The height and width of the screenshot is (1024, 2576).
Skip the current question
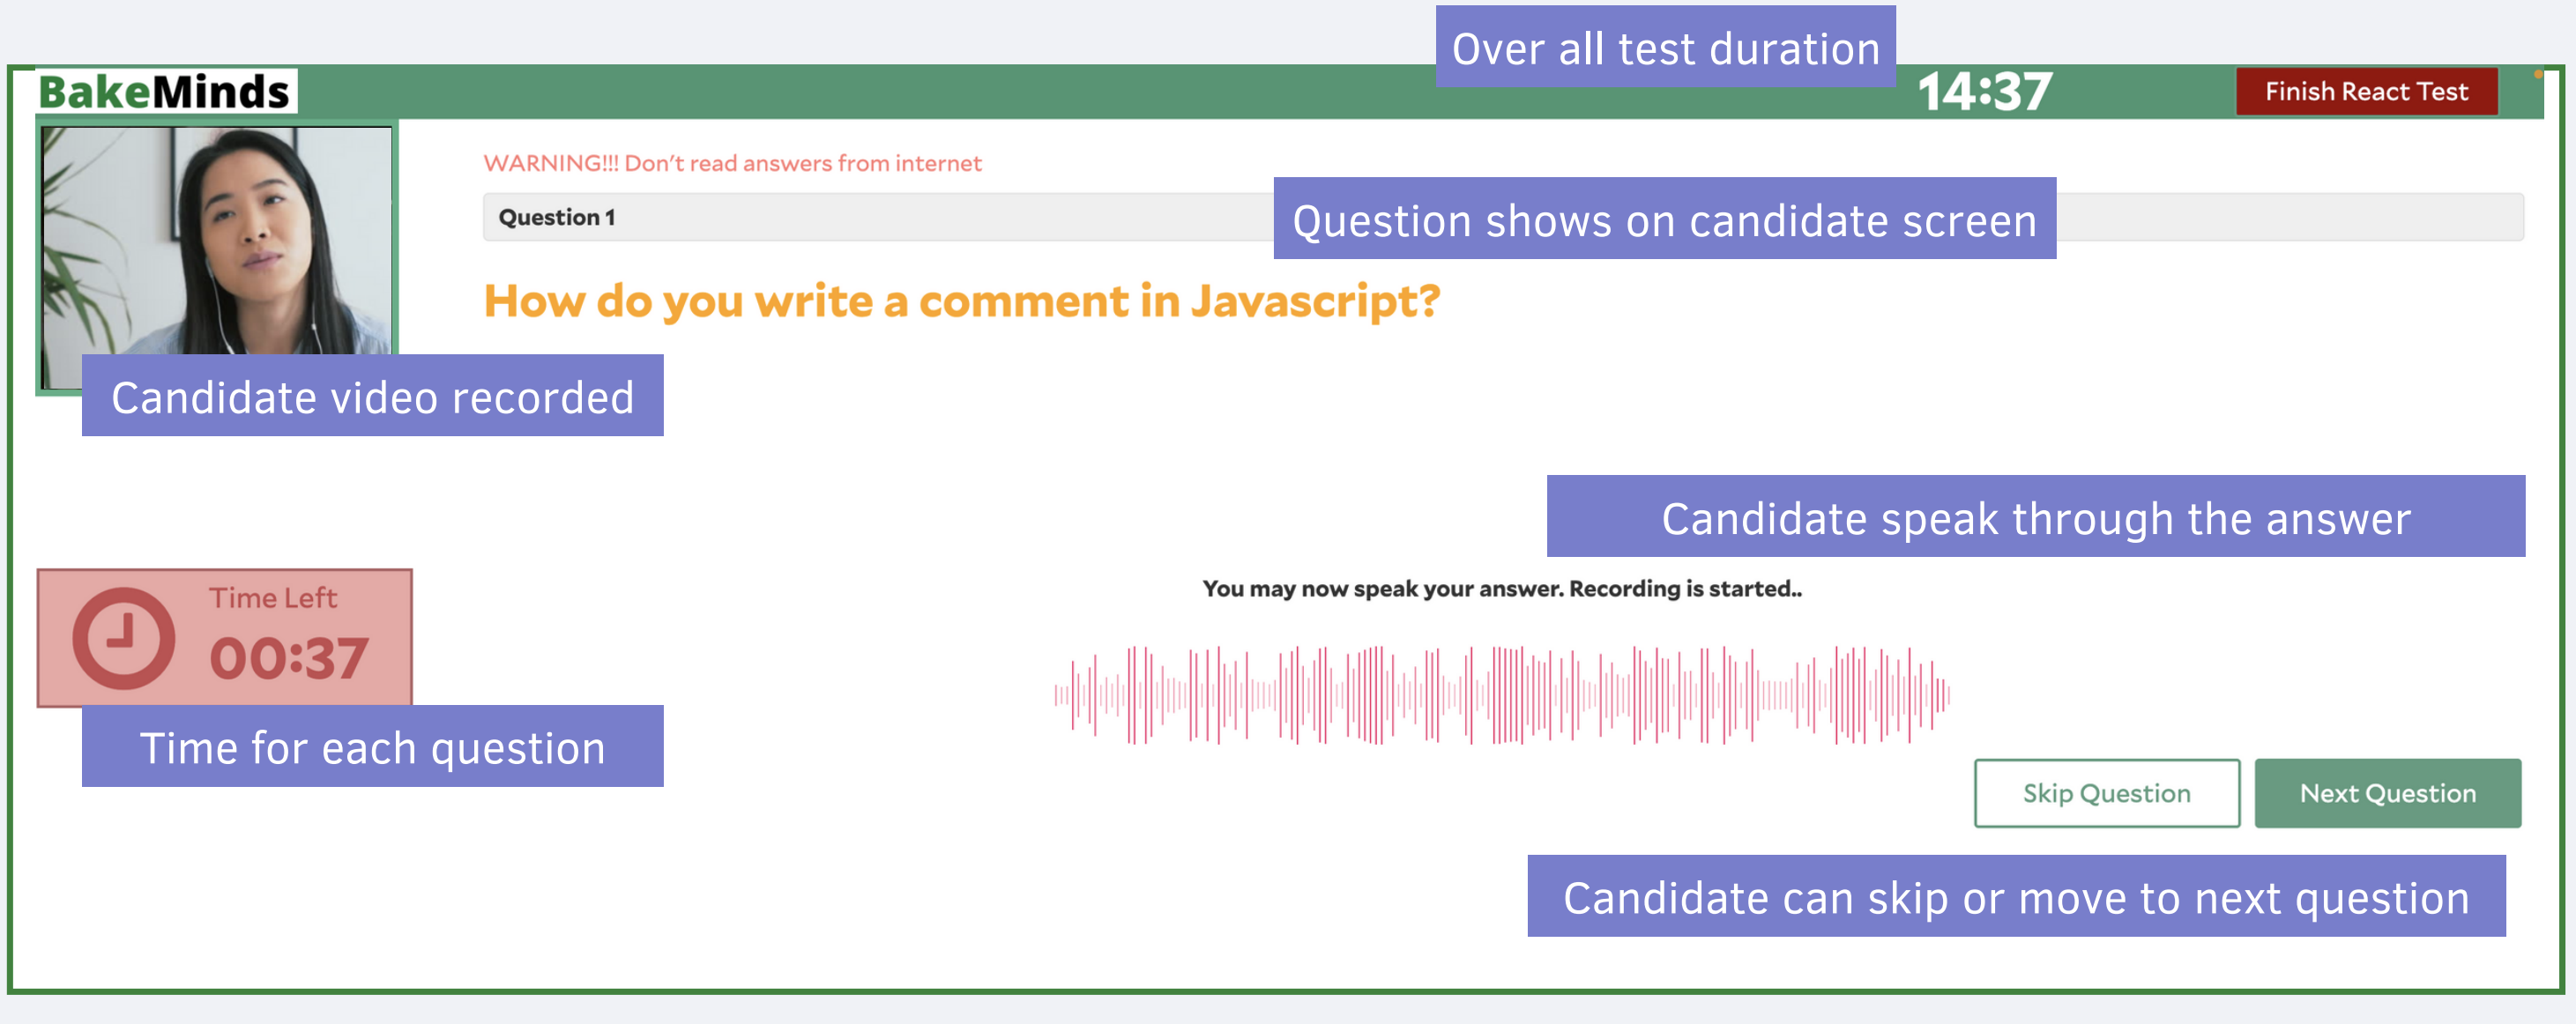tap(2106, 793)
